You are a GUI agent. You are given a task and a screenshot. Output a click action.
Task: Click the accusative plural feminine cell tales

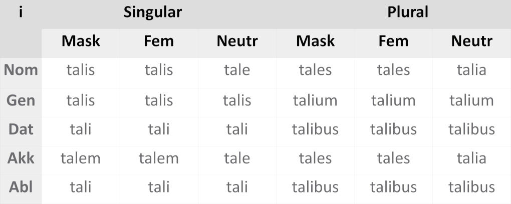click(x=393, y=158)
